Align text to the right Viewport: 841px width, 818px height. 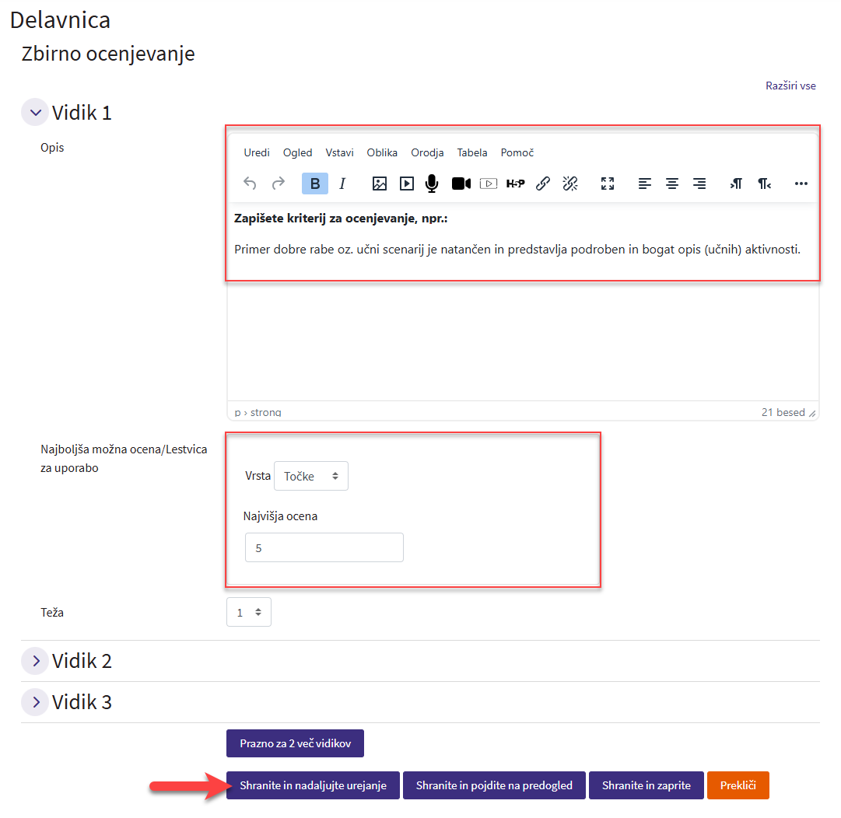[x=699, y=184]
